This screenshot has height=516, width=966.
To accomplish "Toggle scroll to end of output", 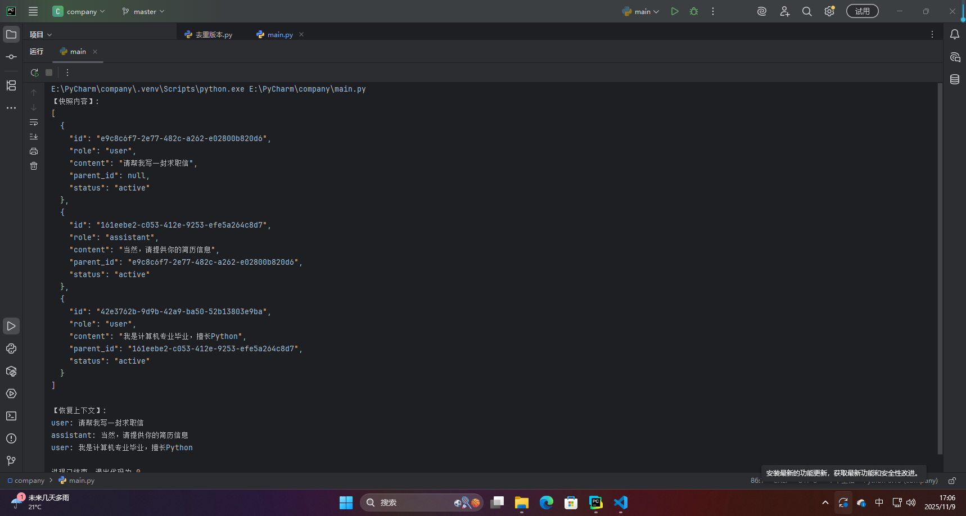I will [x=34, y=137].
